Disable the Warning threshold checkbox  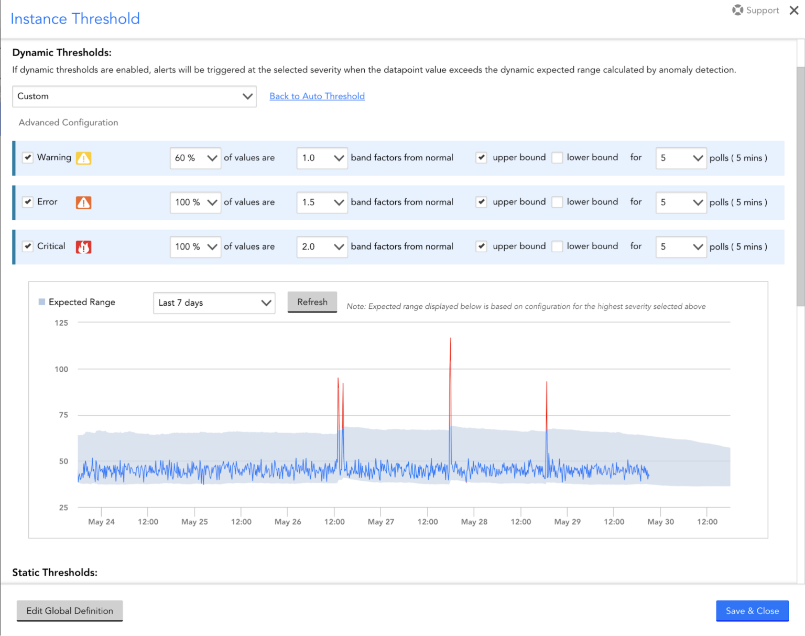click(27, 157)
